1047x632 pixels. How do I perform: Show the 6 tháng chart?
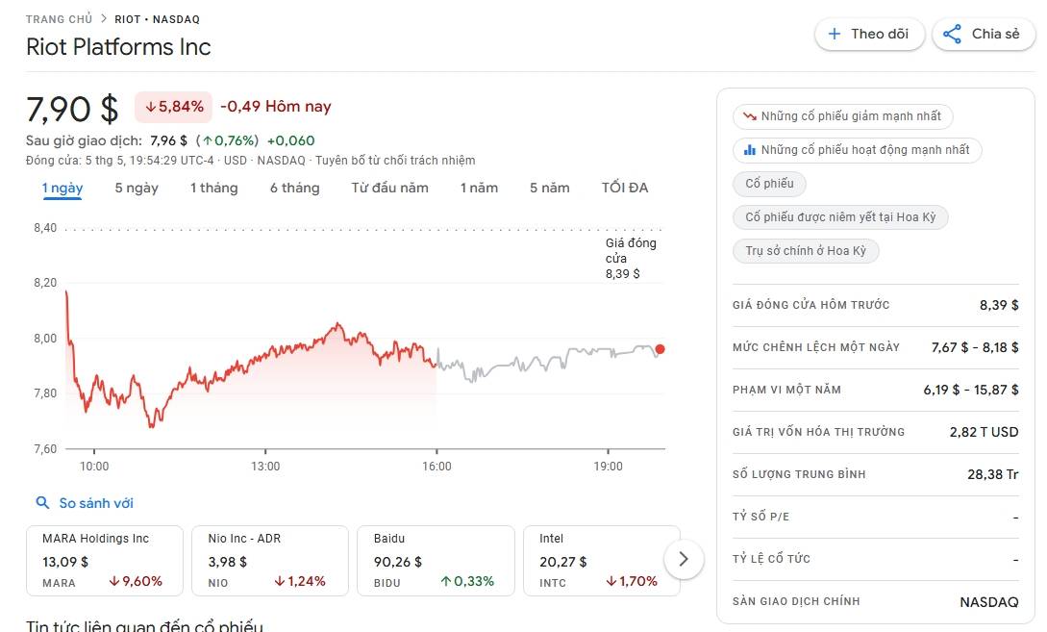(294, 188)
